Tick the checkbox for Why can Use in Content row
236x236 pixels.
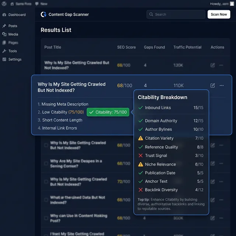[46, 218]
